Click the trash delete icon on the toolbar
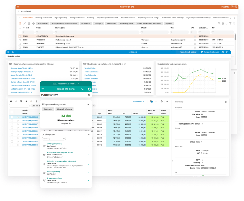This screenshot has width=244, height=201. pyautogui.click(x=29, y=24)
